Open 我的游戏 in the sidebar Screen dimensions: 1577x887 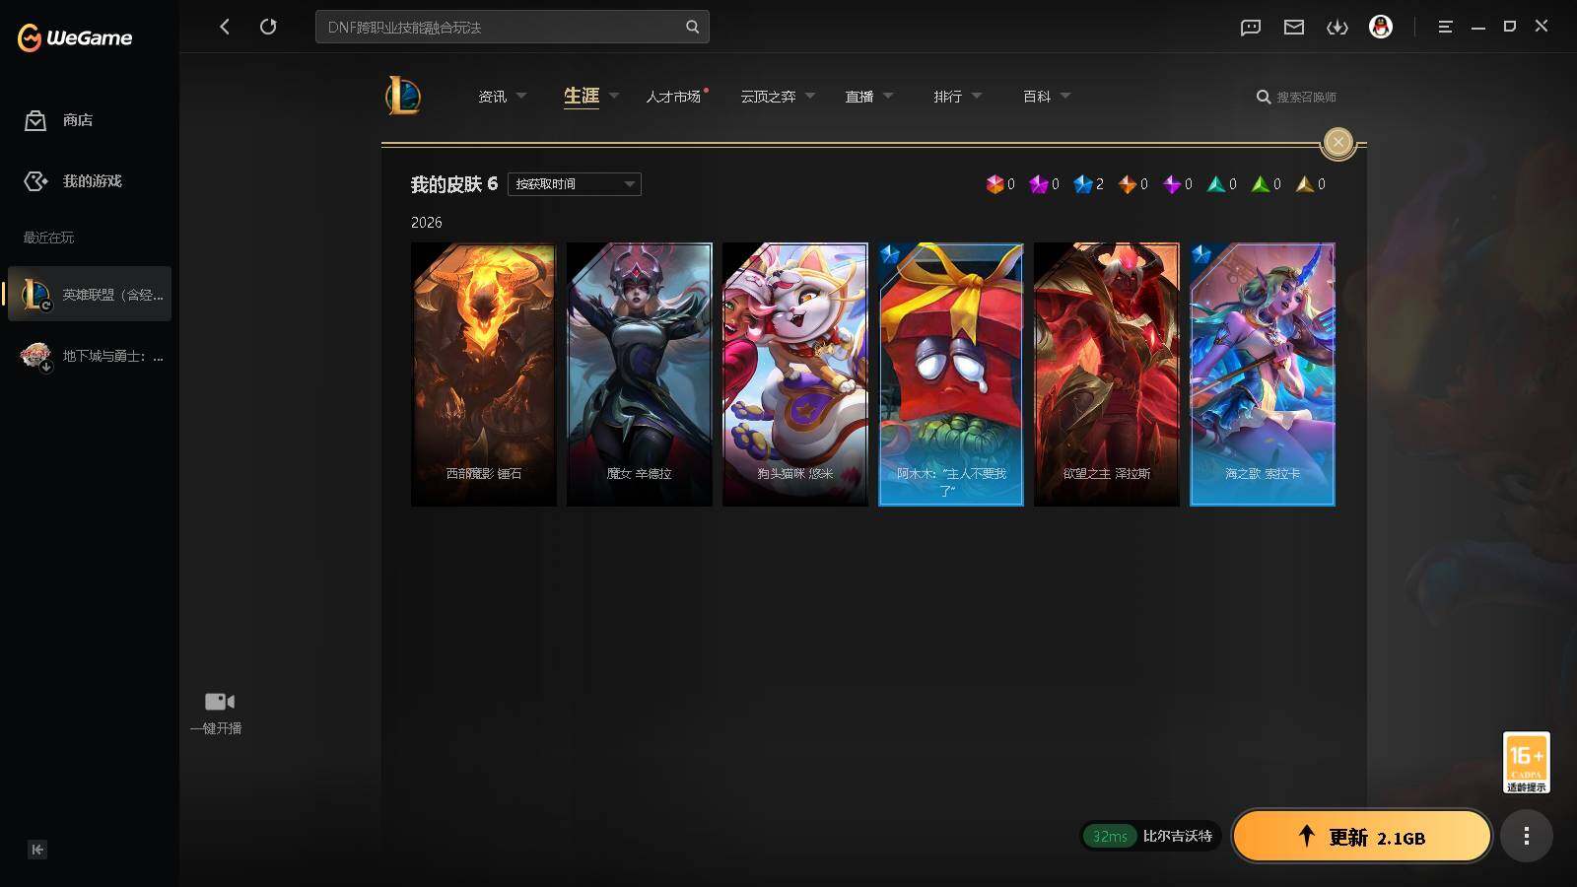(x=74, y=181)
